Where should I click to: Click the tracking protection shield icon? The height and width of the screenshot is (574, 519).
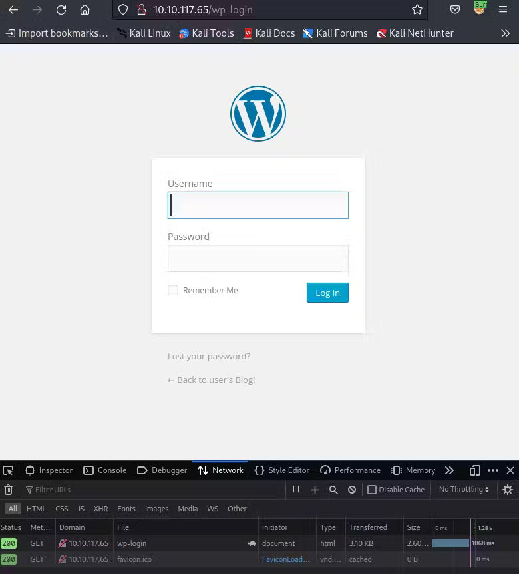pos(123,10)
